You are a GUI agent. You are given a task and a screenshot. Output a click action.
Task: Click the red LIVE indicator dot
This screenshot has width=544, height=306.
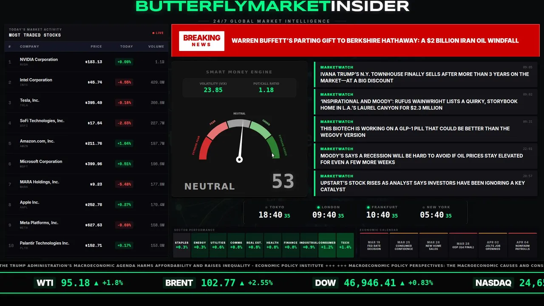pos(153,33)
